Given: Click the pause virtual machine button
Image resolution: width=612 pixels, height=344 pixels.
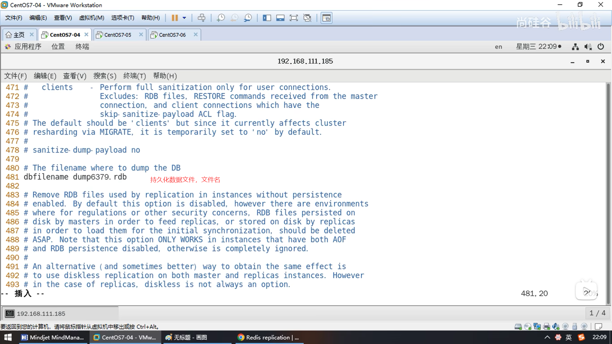Looking at the screenshot, I should 175,18.
